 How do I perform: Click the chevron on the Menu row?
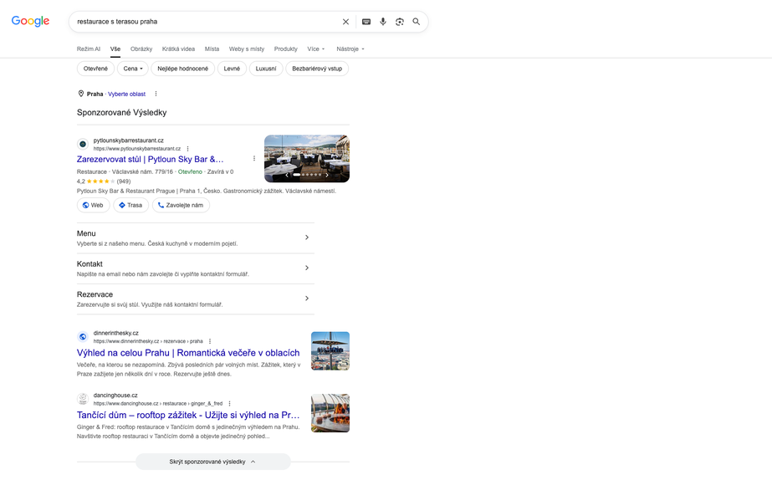307,237
